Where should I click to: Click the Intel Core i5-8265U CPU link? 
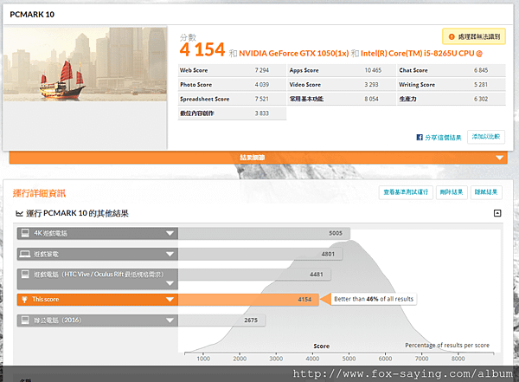[421, 54]
